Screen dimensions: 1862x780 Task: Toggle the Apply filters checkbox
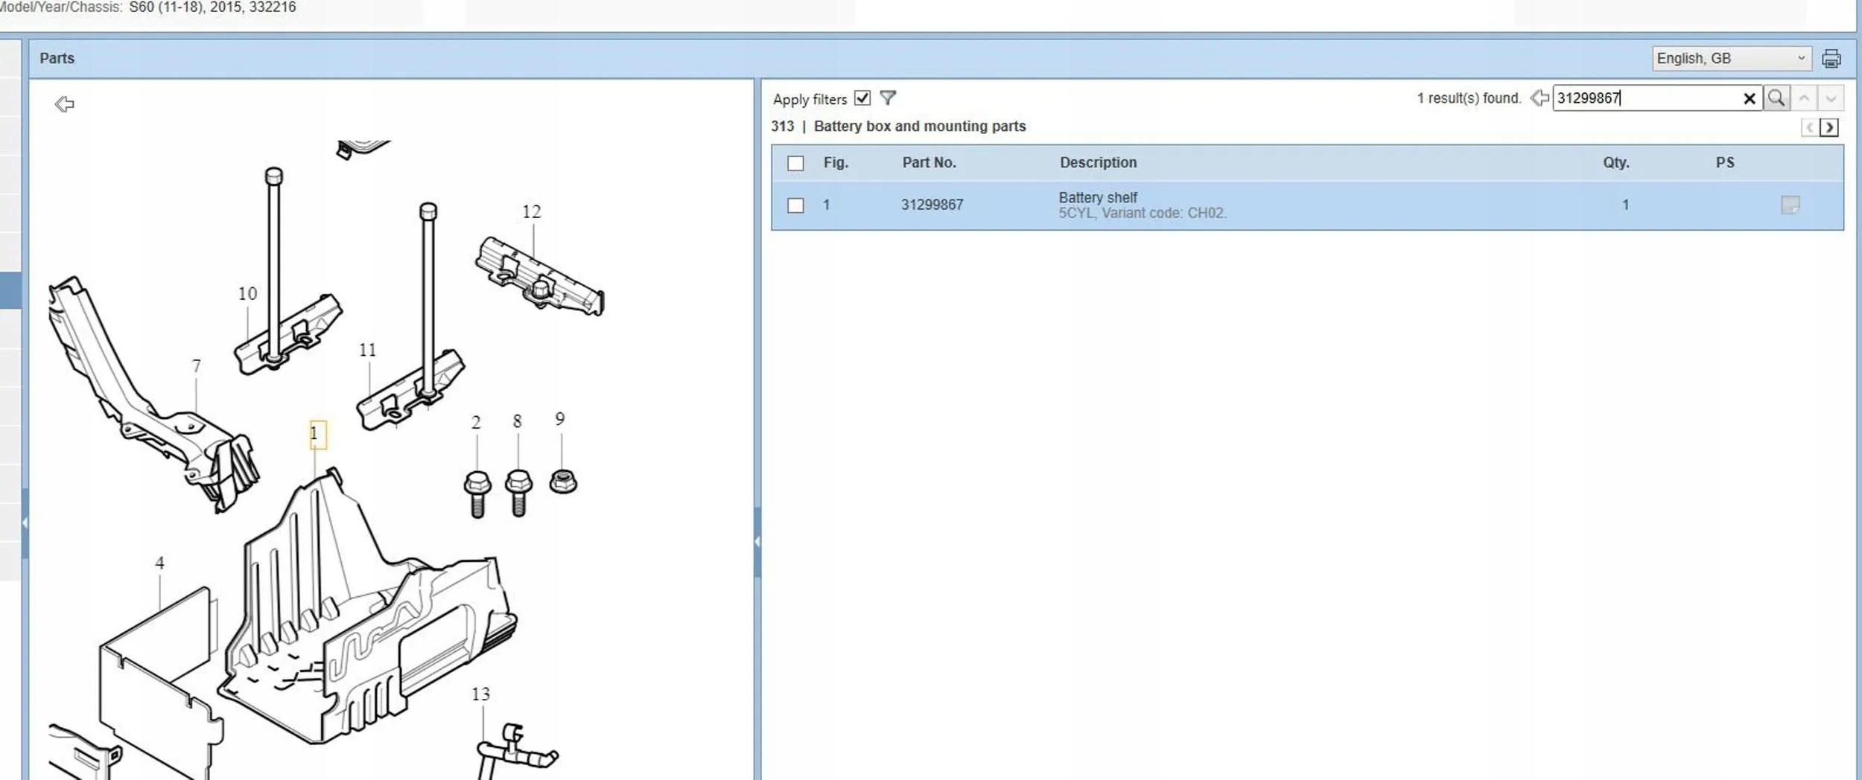coord(862,98)
